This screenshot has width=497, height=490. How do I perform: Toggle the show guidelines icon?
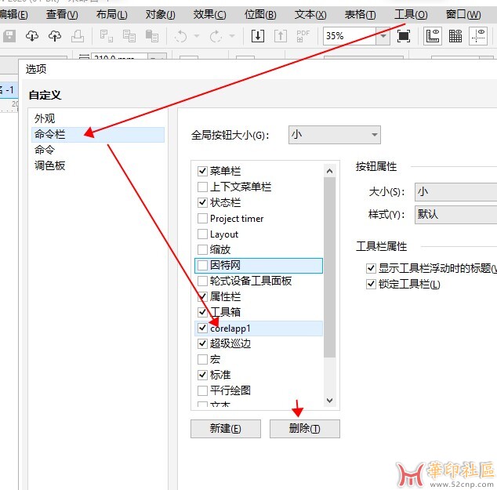tap(478, 36)
